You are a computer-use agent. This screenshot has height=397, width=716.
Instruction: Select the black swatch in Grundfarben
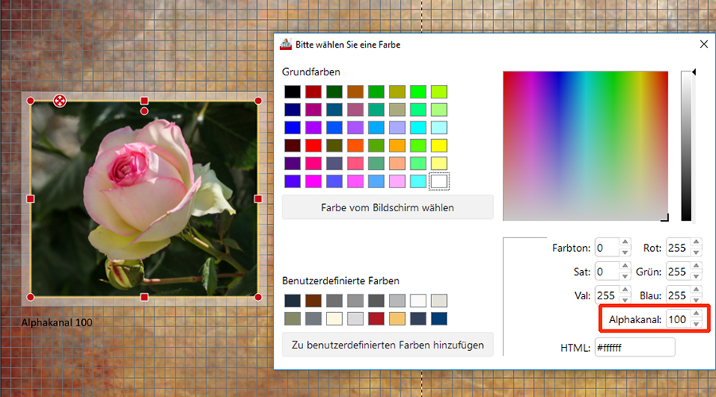[x=293, y=92]
